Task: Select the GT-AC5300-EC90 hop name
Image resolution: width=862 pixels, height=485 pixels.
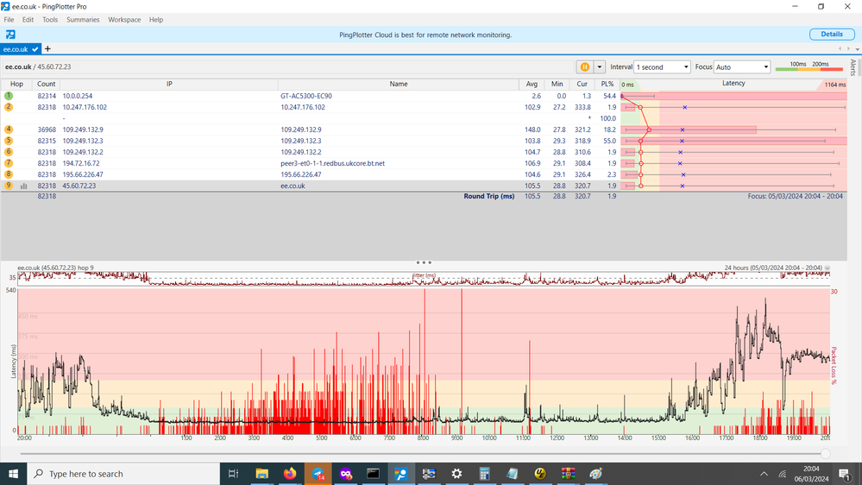Action: [306, 96]
